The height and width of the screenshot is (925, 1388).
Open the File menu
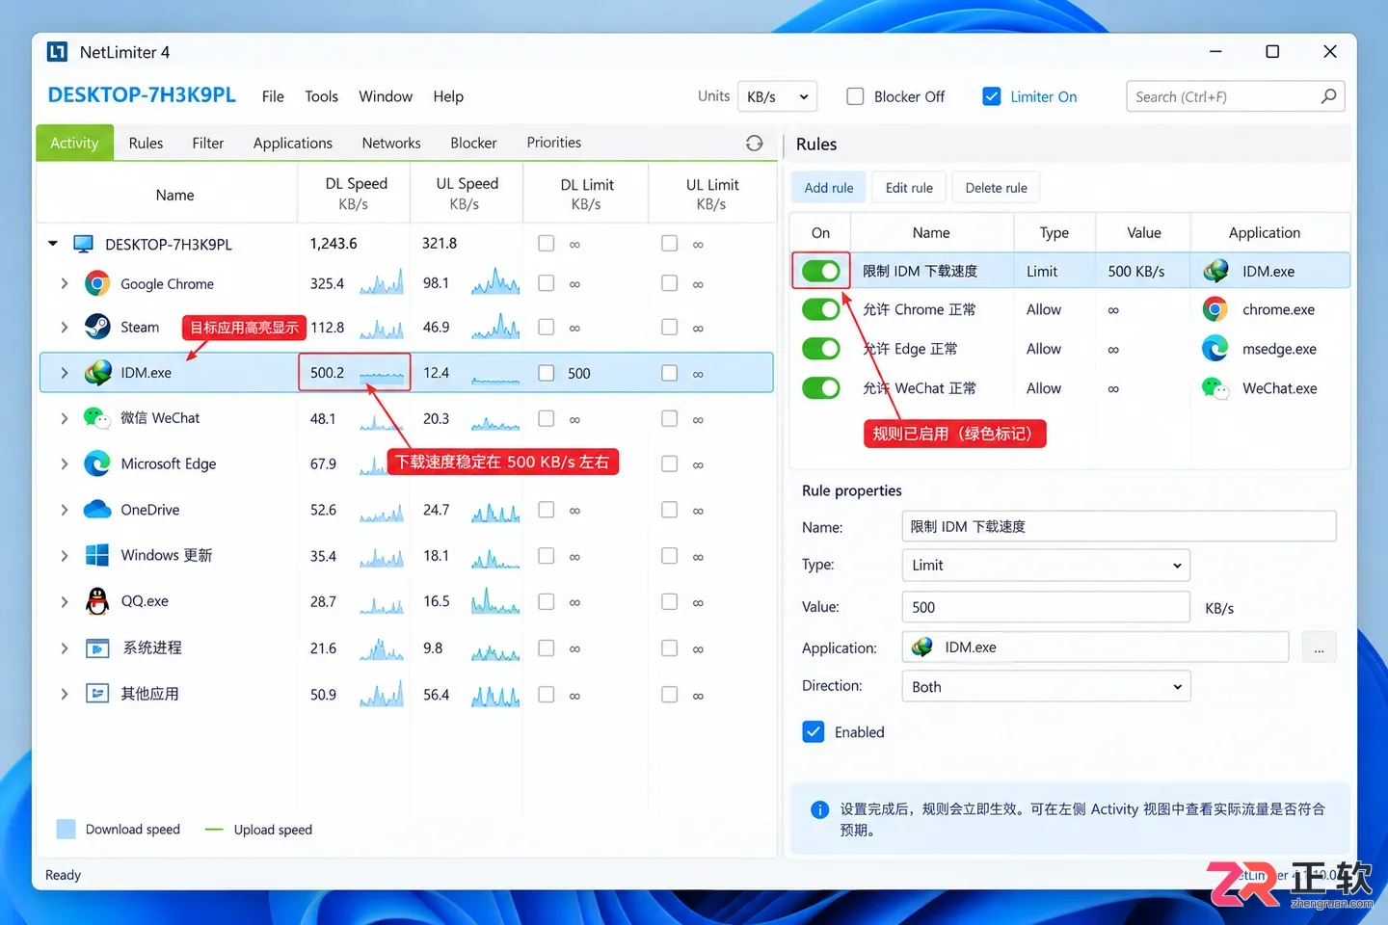(273, 96)
